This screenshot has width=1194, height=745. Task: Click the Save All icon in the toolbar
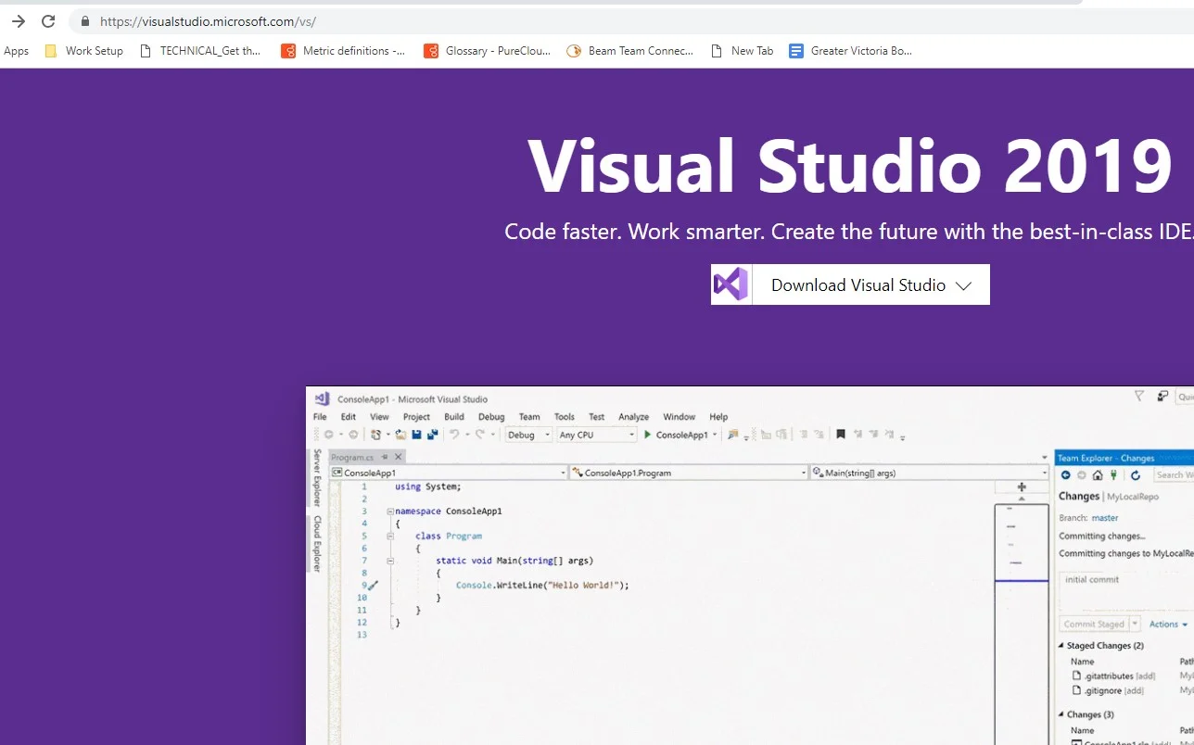pyautogui.click(x=433, y=435)
